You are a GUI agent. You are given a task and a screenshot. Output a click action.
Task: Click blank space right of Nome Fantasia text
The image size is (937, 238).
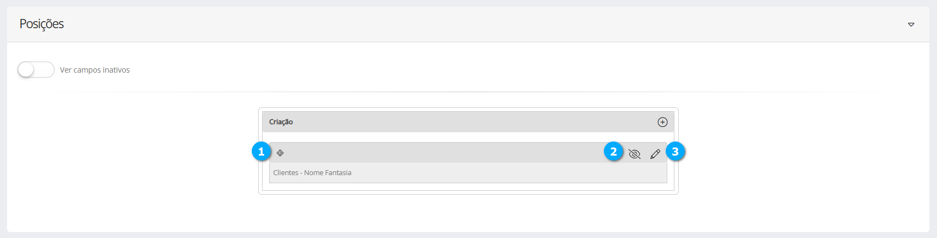(x=488, y=172)
